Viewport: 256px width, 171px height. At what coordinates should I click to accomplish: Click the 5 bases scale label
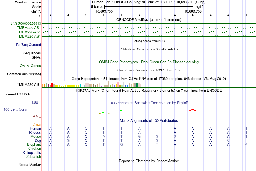pos(97,7)
